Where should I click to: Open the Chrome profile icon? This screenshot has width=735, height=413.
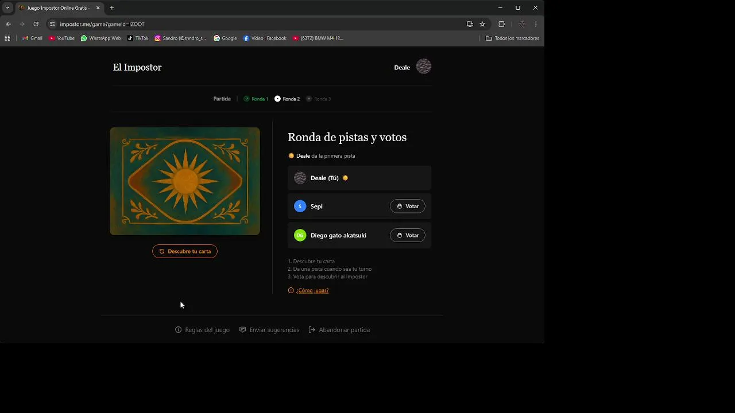(522, 24)
